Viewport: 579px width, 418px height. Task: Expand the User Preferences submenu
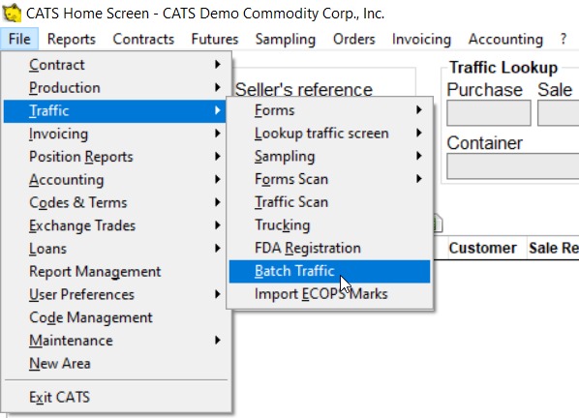(x=115, y=294)
